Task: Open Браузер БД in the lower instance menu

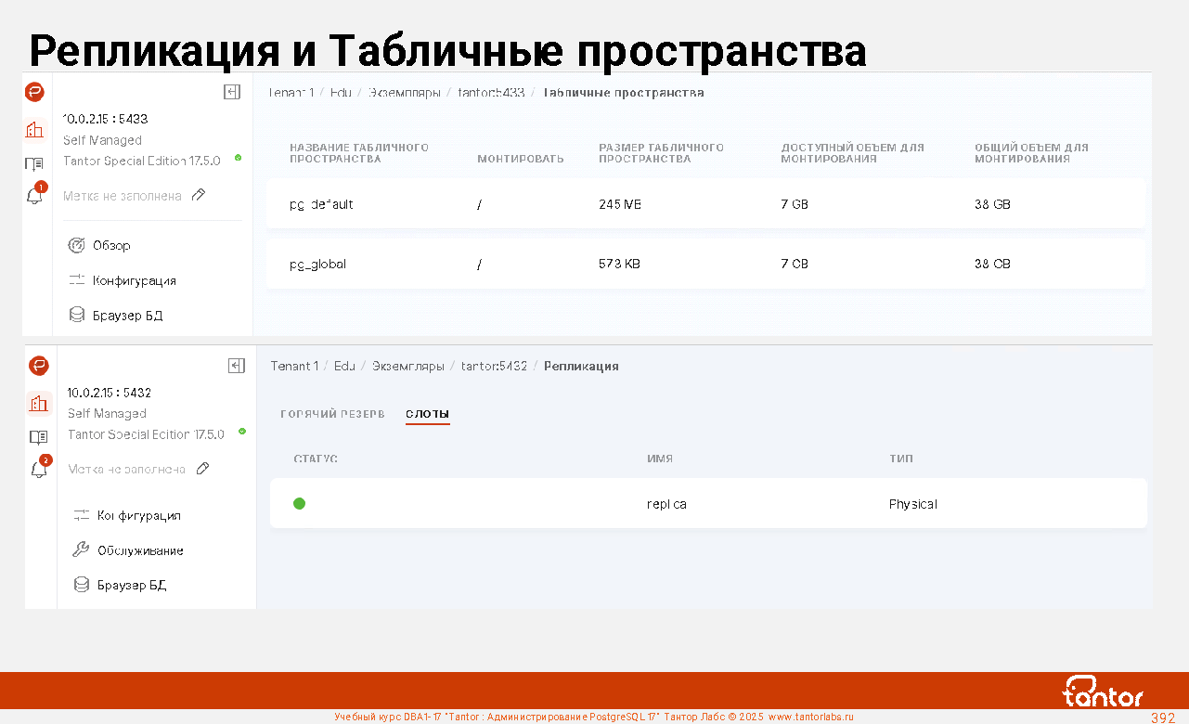Action: tap(131, 585)
